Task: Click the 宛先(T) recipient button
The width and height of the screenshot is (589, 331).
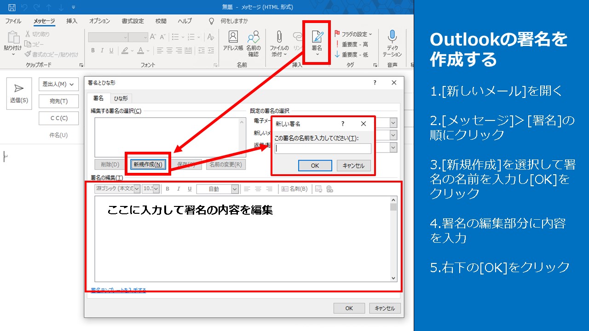Action: click(58, 101)
